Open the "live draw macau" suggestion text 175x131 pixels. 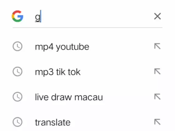click(69, 97)
